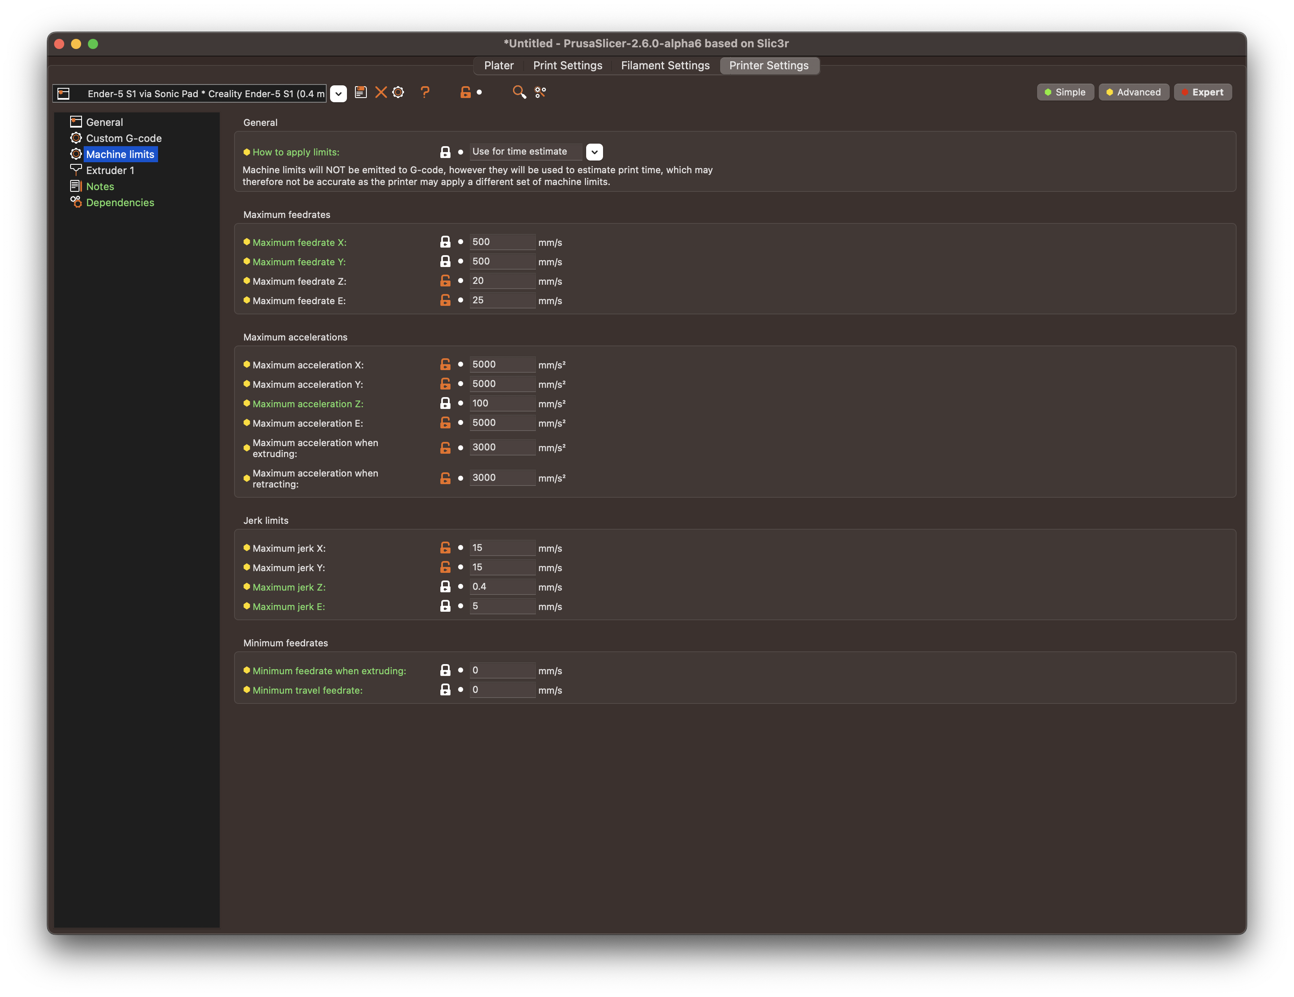Select Extruder 1 in the sidebar
This screenshot has width=1294, height=997.
pos(110,170)
